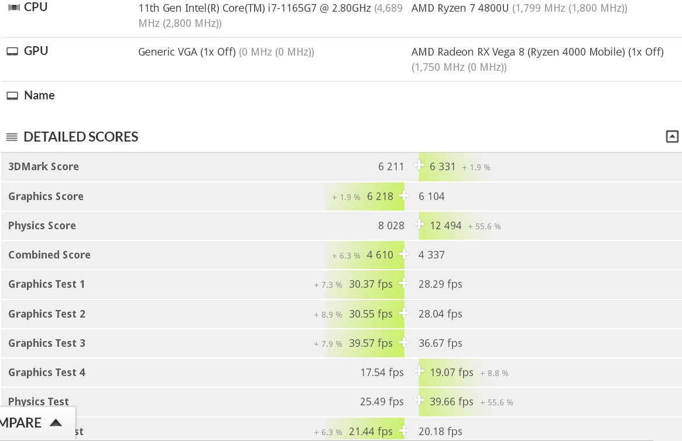Click the Detailed Scores heading
The width and height of the screenshot is (682, 441).
(81, 137)
